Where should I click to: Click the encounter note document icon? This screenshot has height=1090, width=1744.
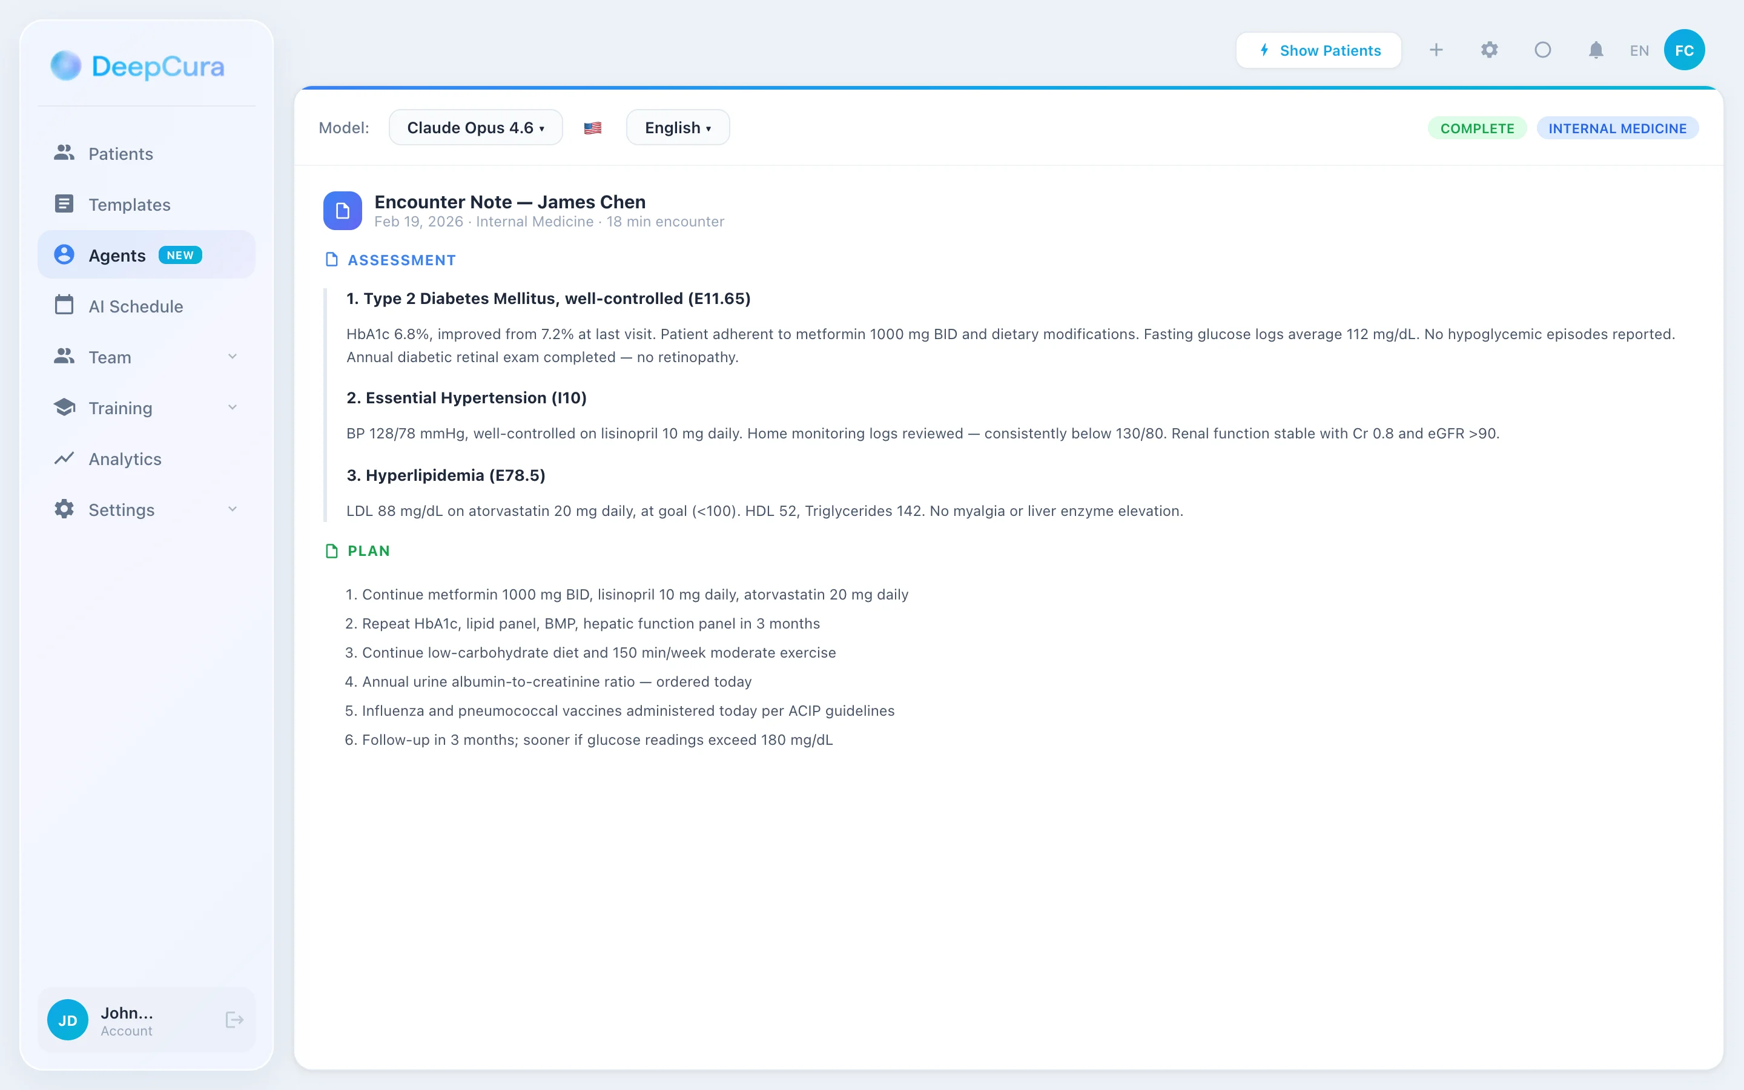pyautogui.click(x=342, y=211)
